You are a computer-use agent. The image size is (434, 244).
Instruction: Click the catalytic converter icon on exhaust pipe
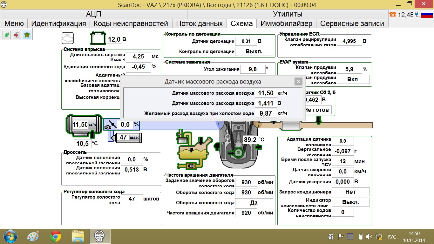[x=291, y=125]
